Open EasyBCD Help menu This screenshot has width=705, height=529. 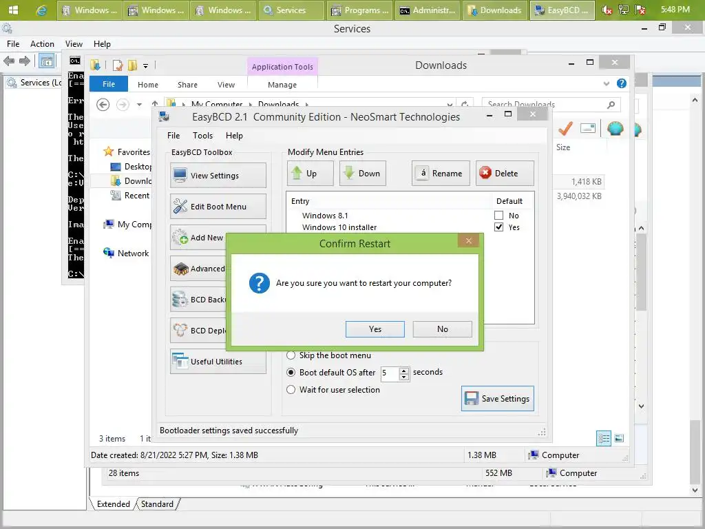tap(234, 136)
